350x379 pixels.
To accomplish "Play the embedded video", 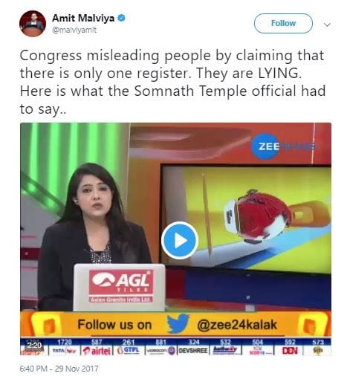I will click(x=180, y=240).
